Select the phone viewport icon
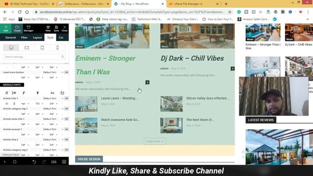Screen dimensions: 313x176 (x=58, y=48)
